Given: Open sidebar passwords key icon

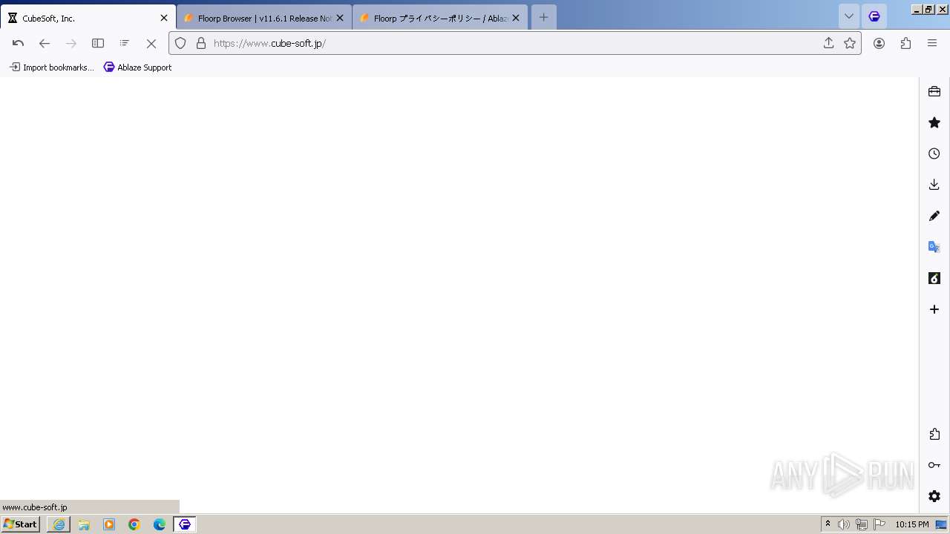Looking at the screenshot, I should point(934,465).
